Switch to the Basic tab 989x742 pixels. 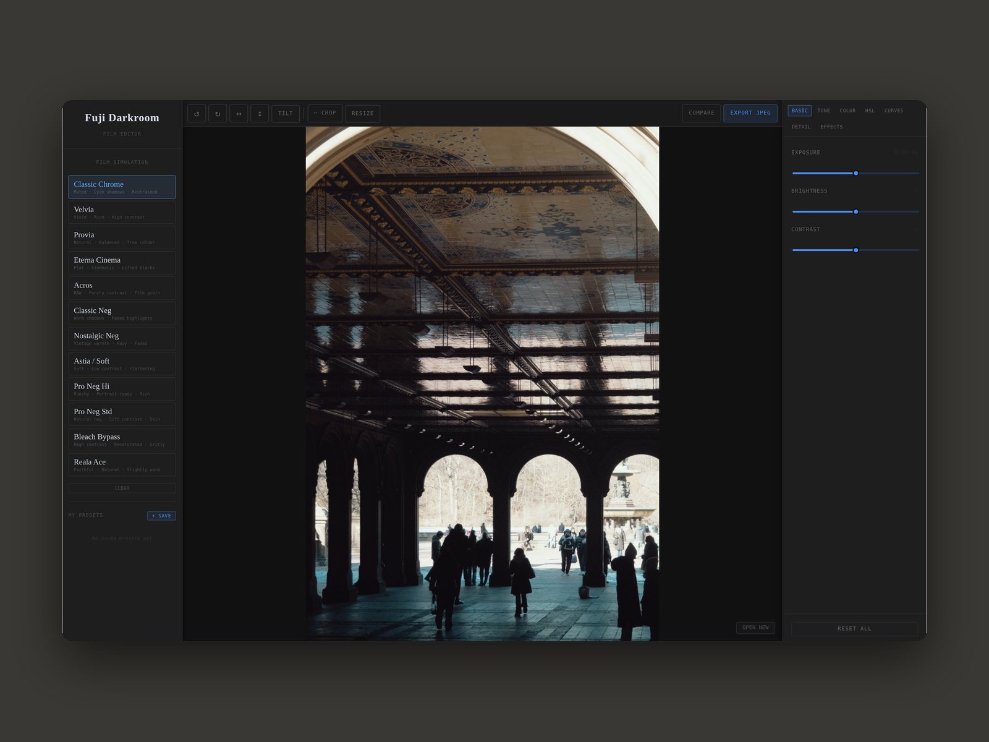[800, 111]
